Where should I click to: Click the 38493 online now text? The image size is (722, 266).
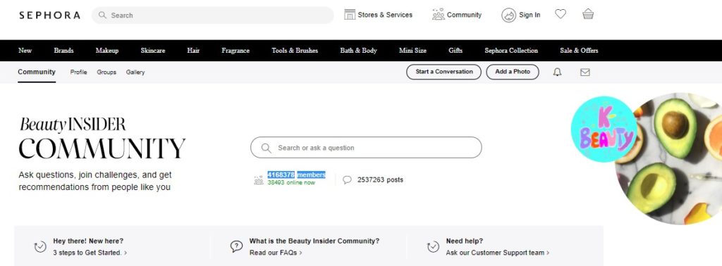291,182
